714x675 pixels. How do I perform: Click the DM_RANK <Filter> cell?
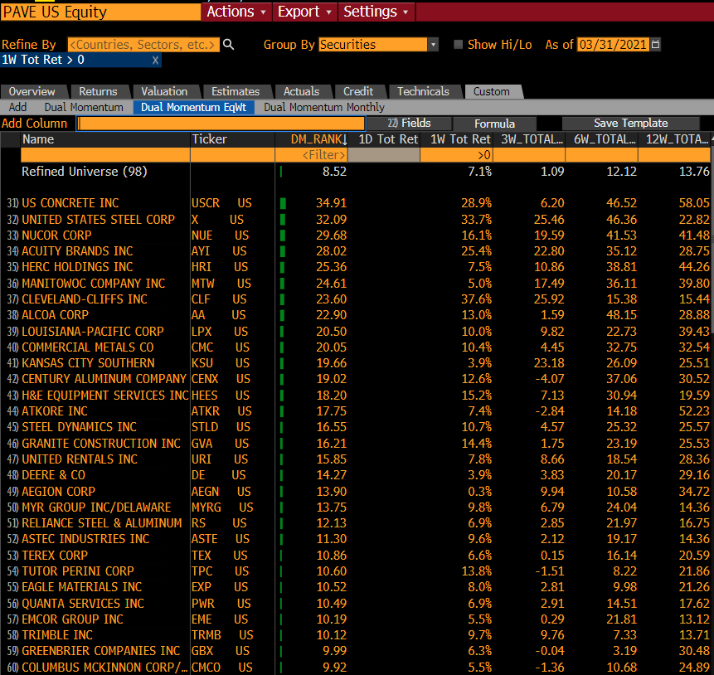pyautogui.click(x=312, y=155)
